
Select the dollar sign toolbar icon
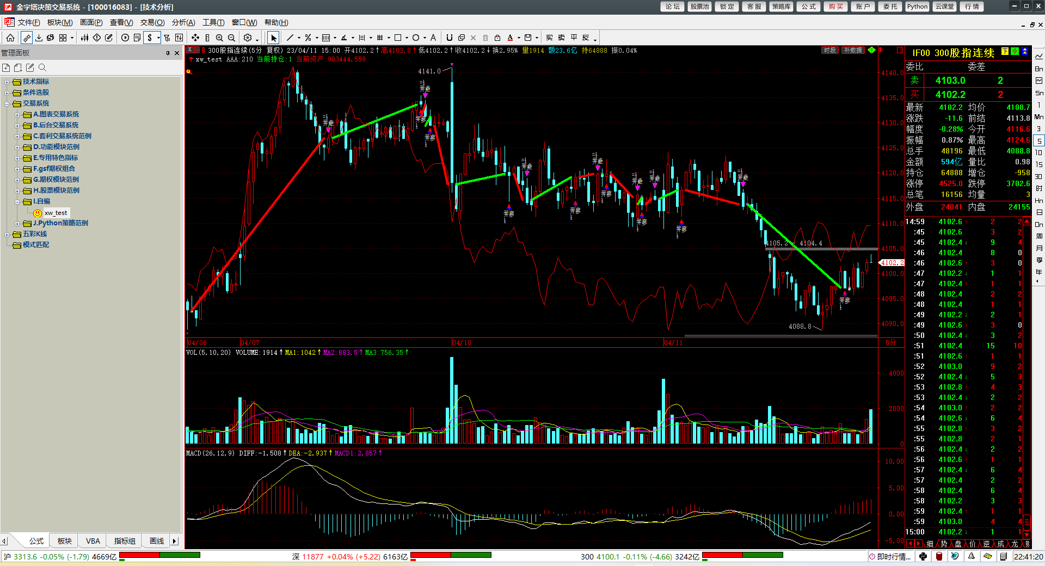click(x=150, y=38)
